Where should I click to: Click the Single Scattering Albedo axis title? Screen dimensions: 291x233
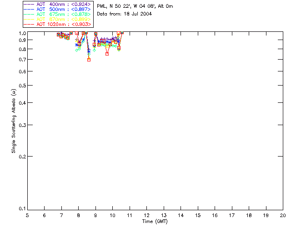[x=14, y=121]
